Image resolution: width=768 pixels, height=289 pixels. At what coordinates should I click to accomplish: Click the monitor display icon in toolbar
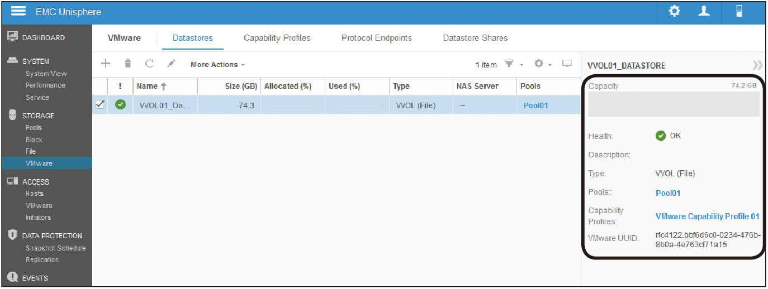click(x=567, y=64)
